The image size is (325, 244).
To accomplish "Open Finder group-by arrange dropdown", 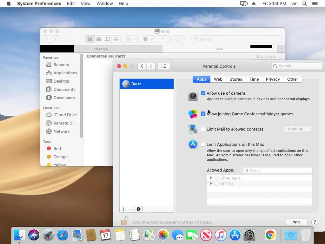I will click(130, 39).
